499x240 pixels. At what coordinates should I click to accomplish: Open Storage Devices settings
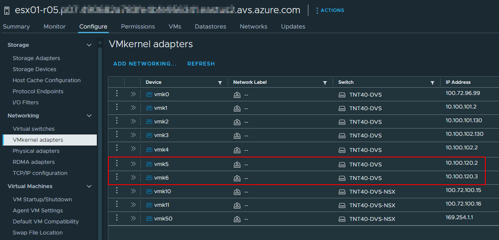pyautogui.click(x=35, y=69)
